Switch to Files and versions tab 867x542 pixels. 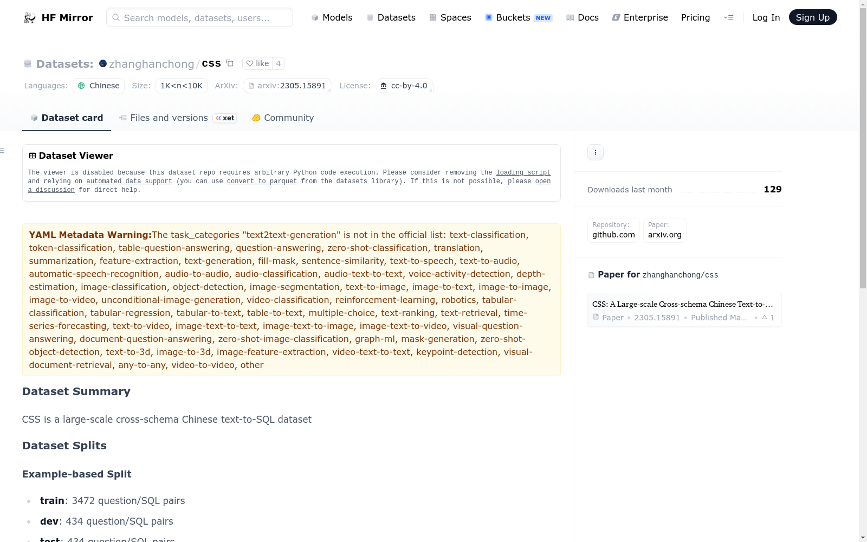[x=178, y=118]
